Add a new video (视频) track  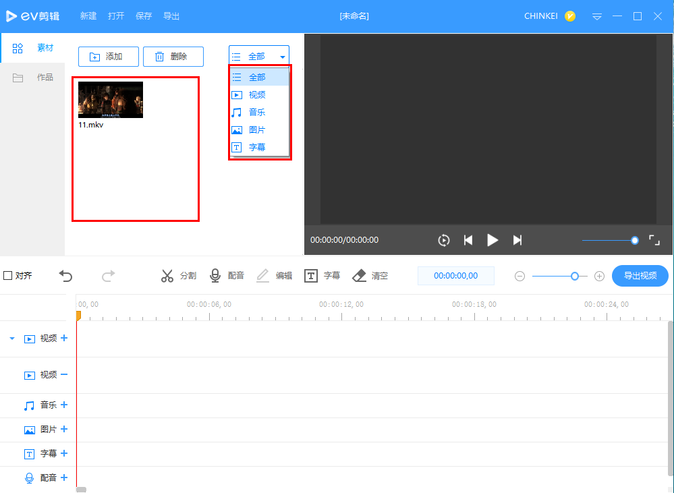point(64,338)
